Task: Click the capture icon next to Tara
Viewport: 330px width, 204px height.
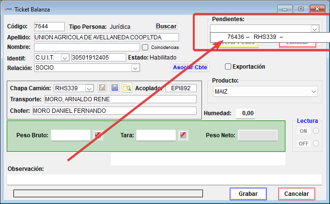Action: point(183,135)
